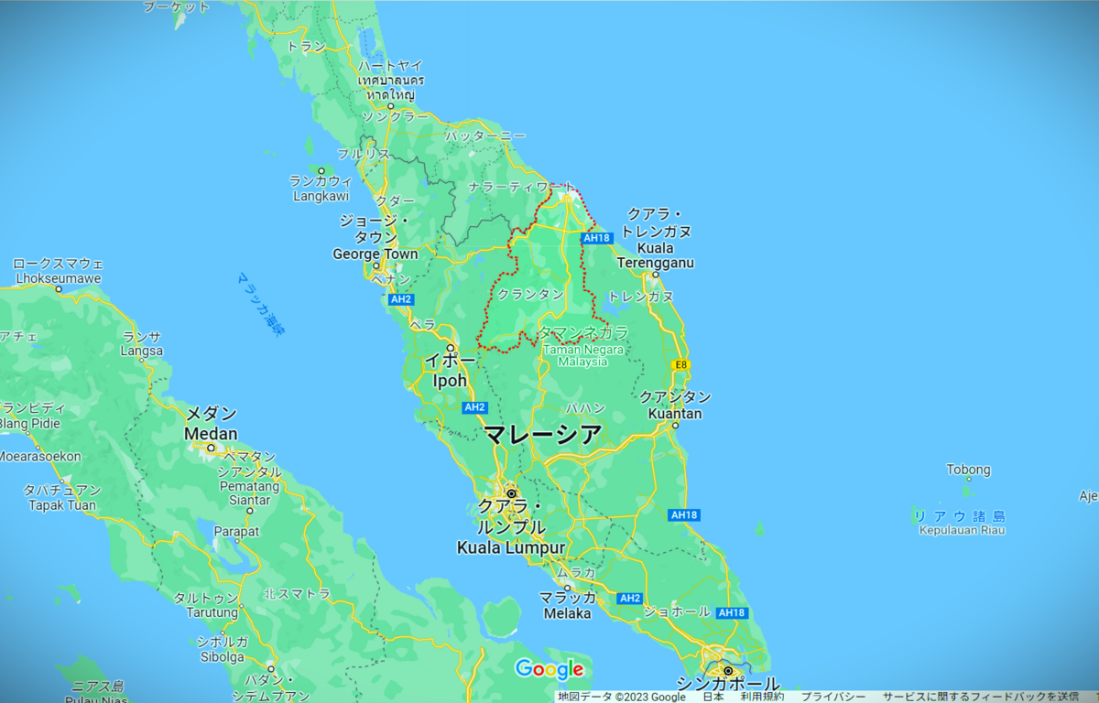Click the Ipoh city marker dot
The image size is (1099, 703).
point(451,348)
